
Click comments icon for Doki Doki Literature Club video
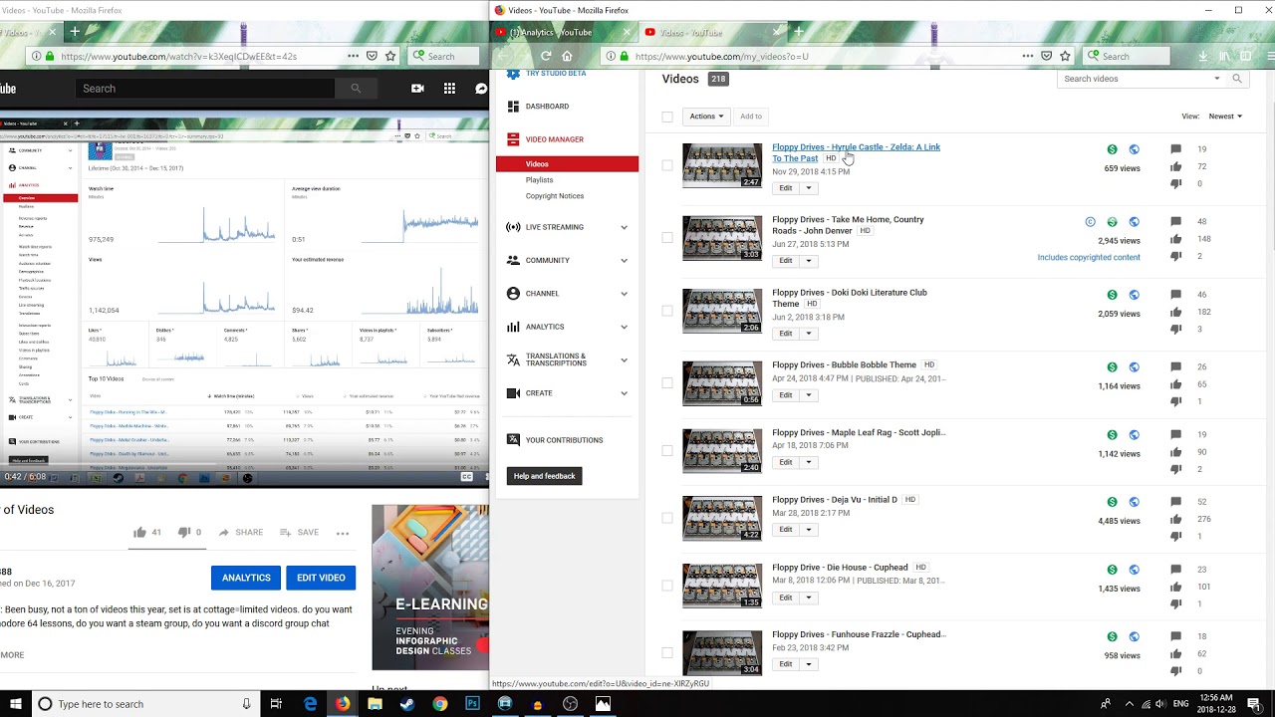pos(1175,295)
